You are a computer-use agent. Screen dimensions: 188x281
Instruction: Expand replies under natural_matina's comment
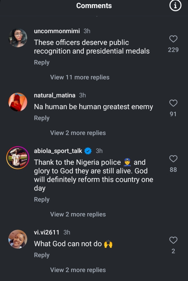tap(78, 133)
